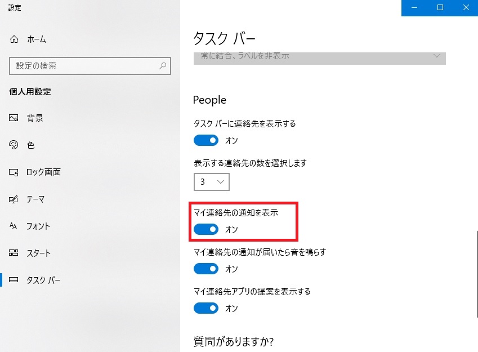Toggle タスク バーに連絡先を表示する switch
Viewport: 478px width, 352px height.
pos(206,140)
